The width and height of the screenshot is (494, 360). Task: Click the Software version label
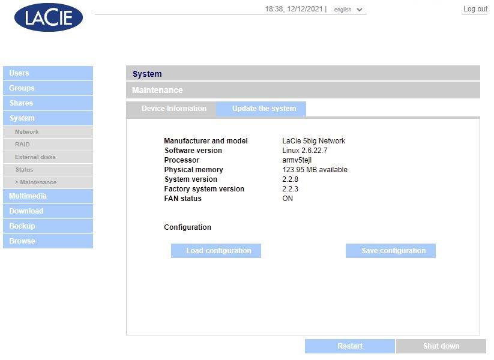coord(193,151)
